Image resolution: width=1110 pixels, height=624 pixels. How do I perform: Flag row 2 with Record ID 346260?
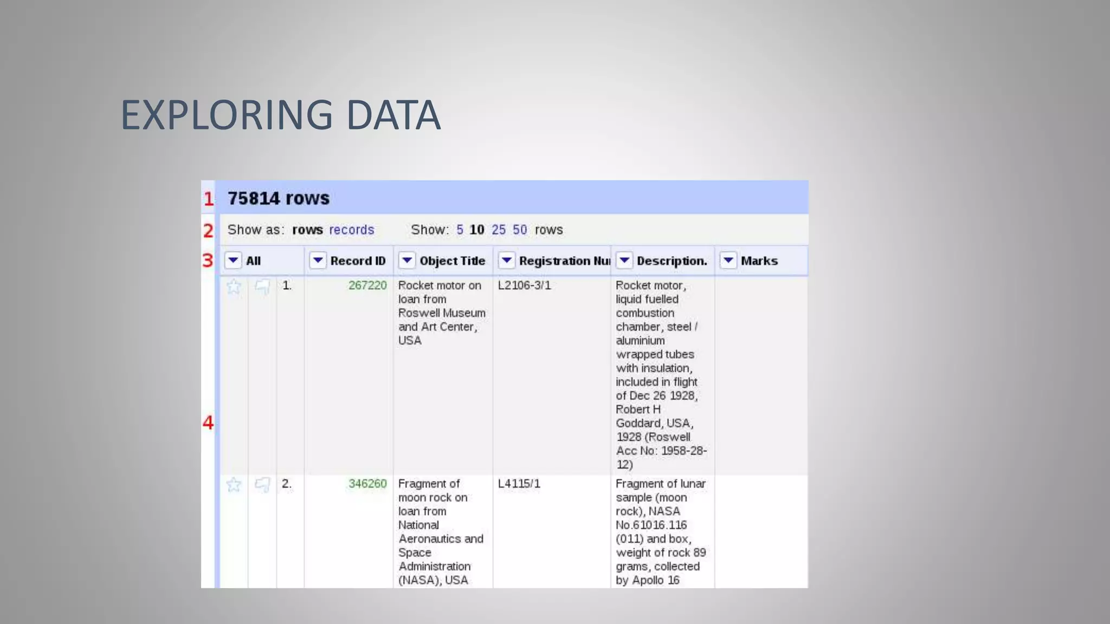262,485
